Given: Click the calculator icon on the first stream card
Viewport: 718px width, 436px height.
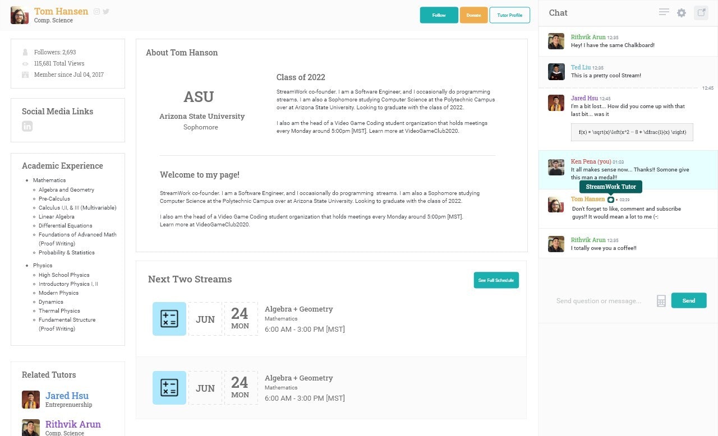Looking at the screenshot, I should click(x=169, y=318).
